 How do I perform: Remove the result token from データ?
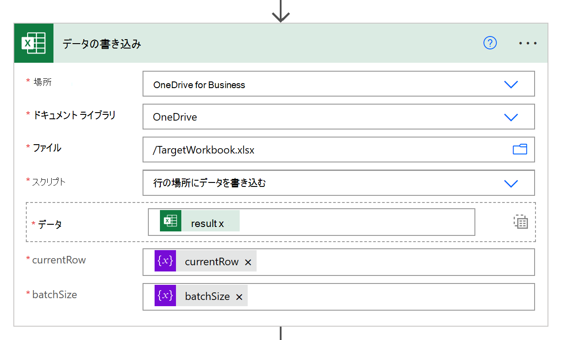click(x=221, y=224)
